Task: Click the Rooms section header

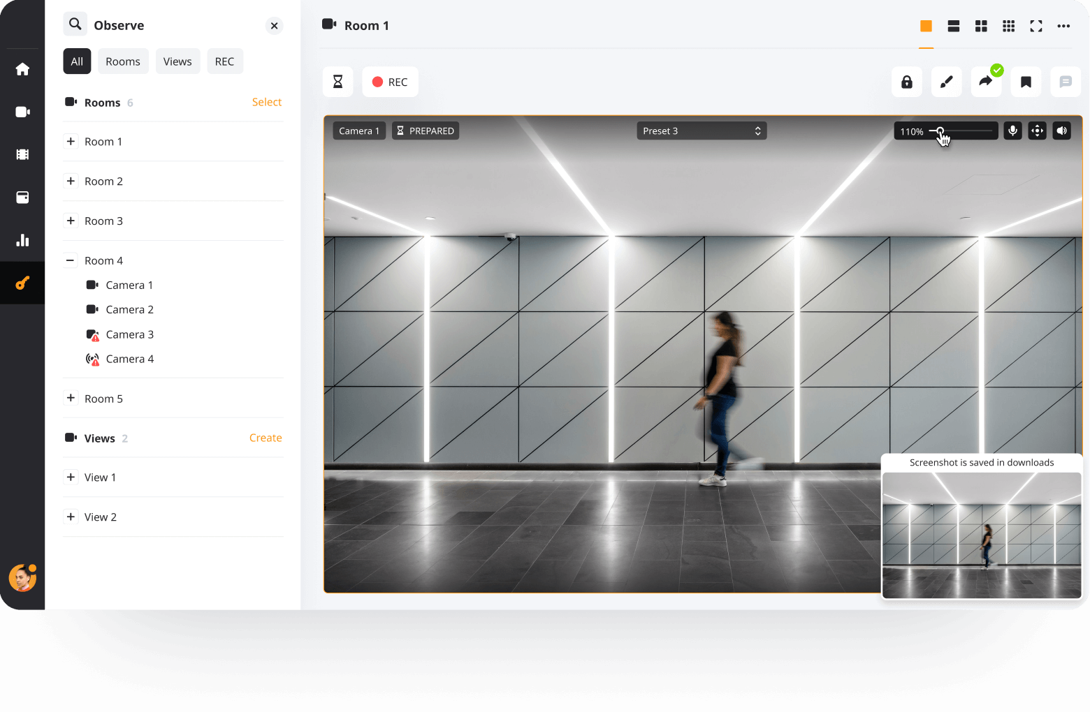Action: [x=102, y=103]
